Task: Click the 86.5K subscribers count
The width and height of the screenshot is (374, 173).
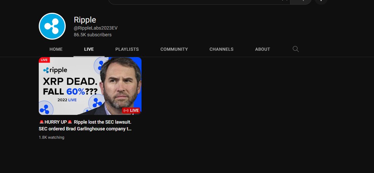Action: tap(93, 35)
